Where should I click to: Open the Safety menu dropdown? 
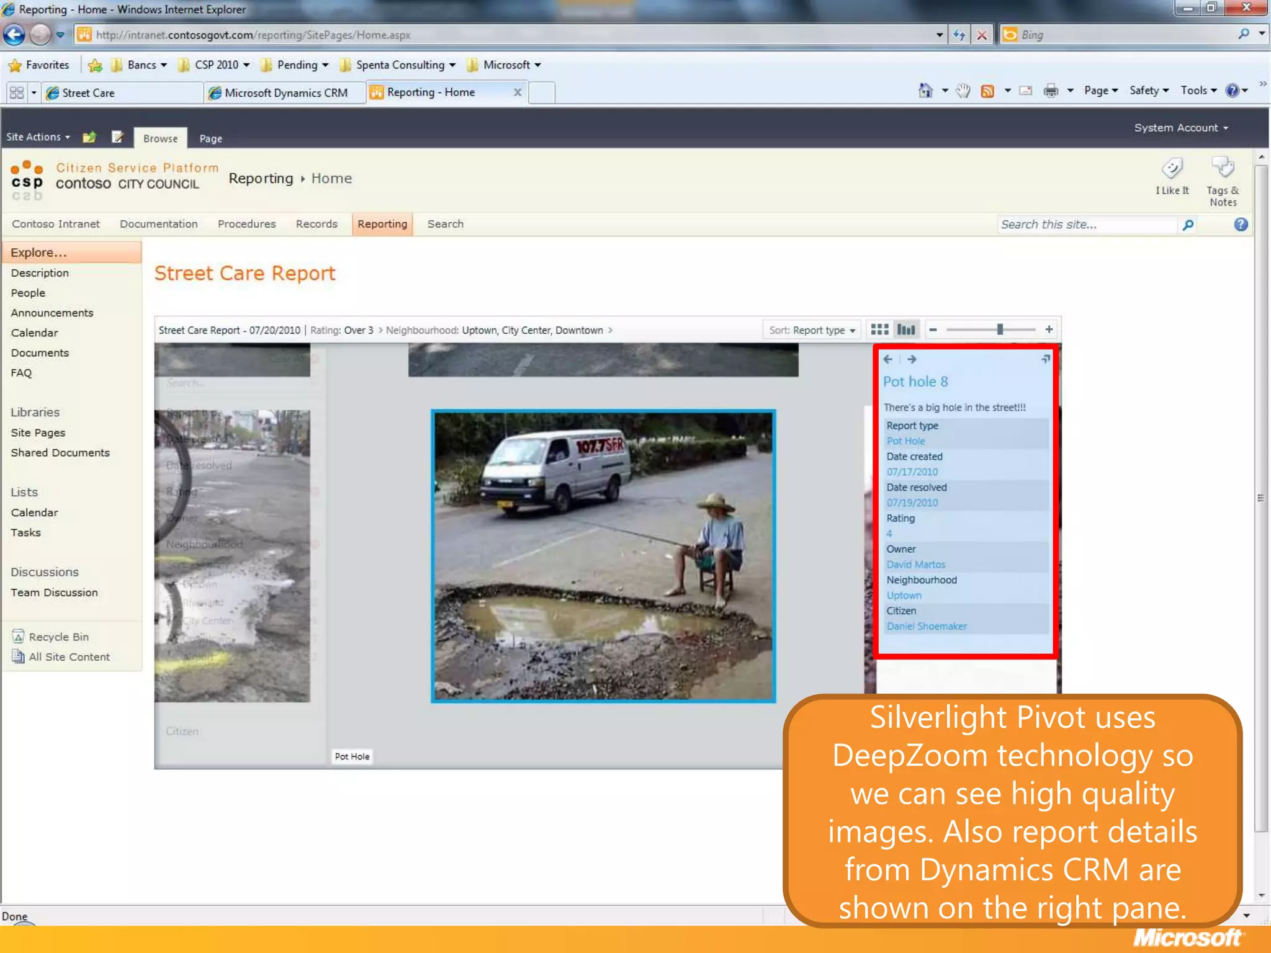click(x=1149, y=91)
